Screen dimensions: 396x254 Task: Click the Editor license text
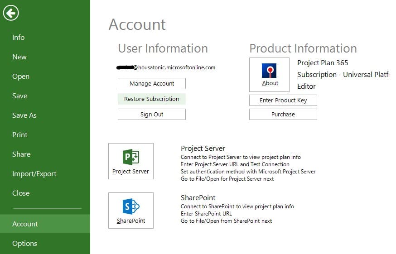point(306,86)
